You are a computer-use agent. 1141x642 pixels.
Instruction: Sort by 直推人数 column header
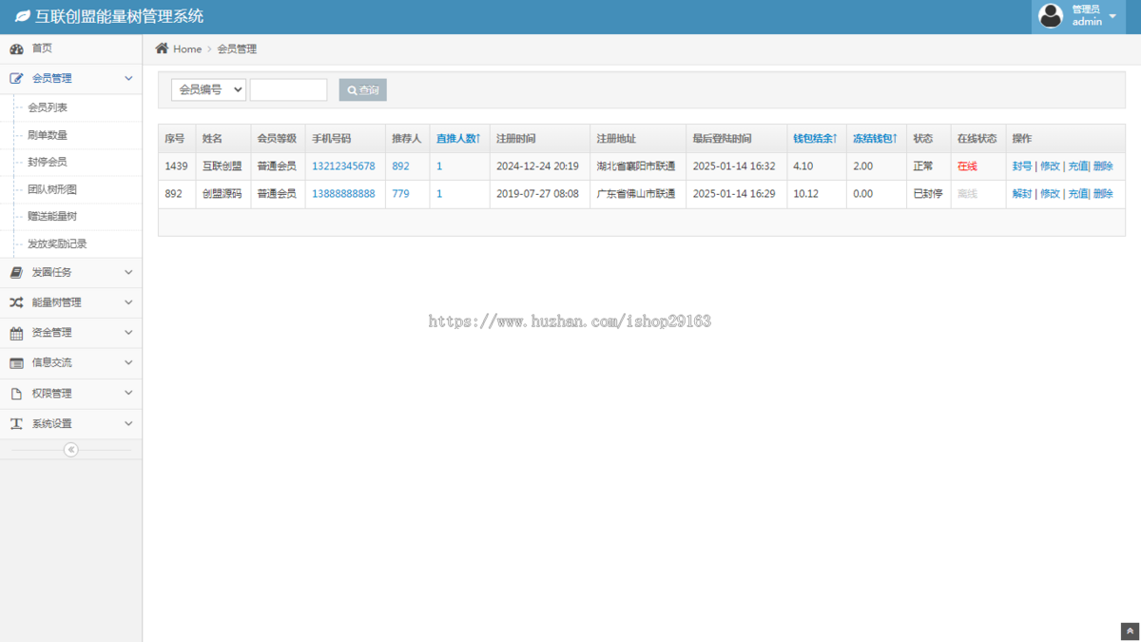[x=458, y=139]
